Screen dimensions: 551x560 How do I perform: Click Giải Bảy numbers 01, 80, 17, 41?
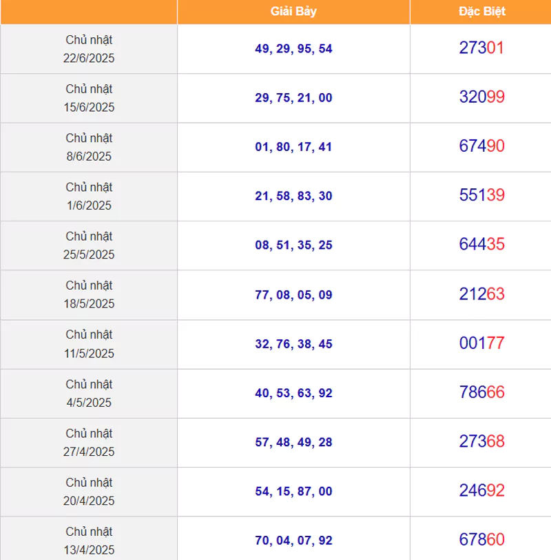coord(293,147)
